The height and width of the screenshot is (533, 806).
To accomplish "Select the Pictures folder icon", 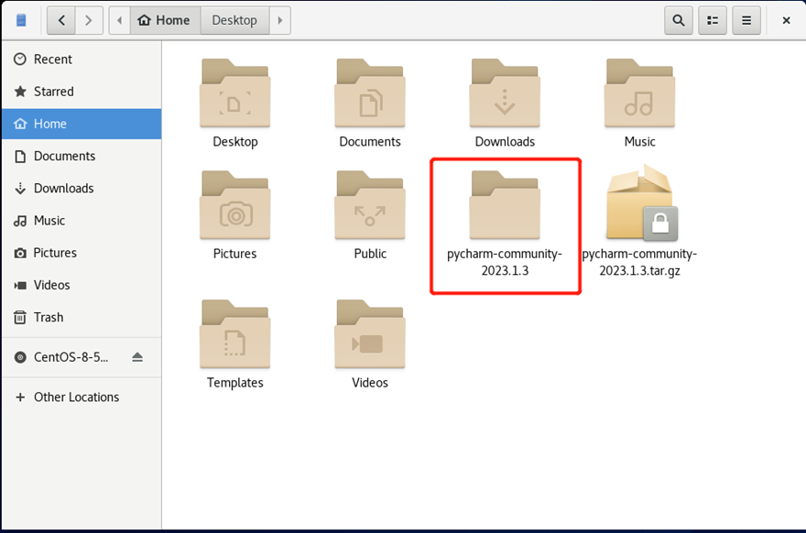I will pyautogui.click(x=234, y=205).
